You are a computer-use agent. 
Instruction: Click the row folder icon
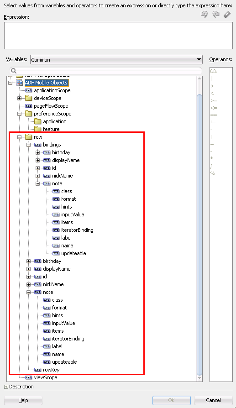point(29,137)
